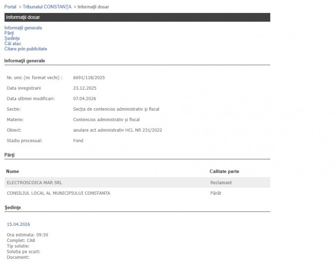Open the 15.04.2026 hearing date link
The height and width of the screenshot is (271, 336).
click(x=18, y=225)
